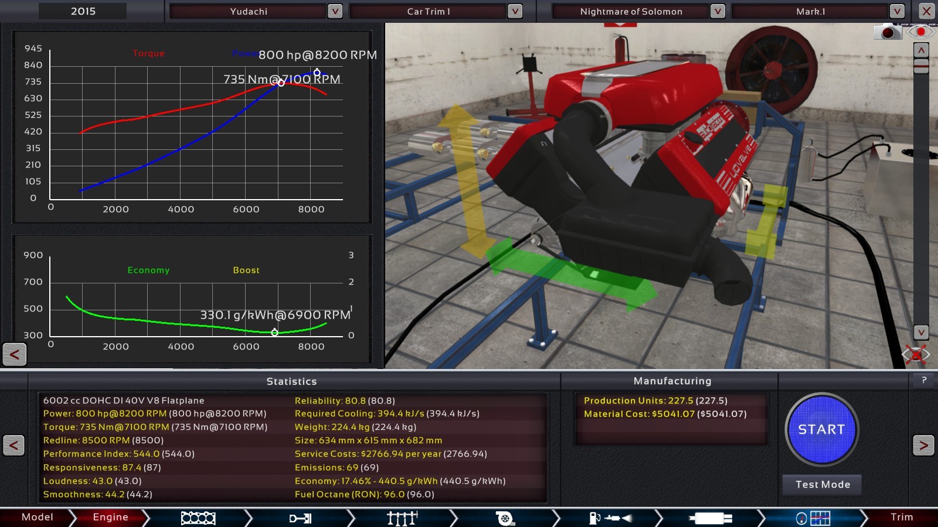Click the question mark help button
938x527 pixels.
(x=924, y=380)
